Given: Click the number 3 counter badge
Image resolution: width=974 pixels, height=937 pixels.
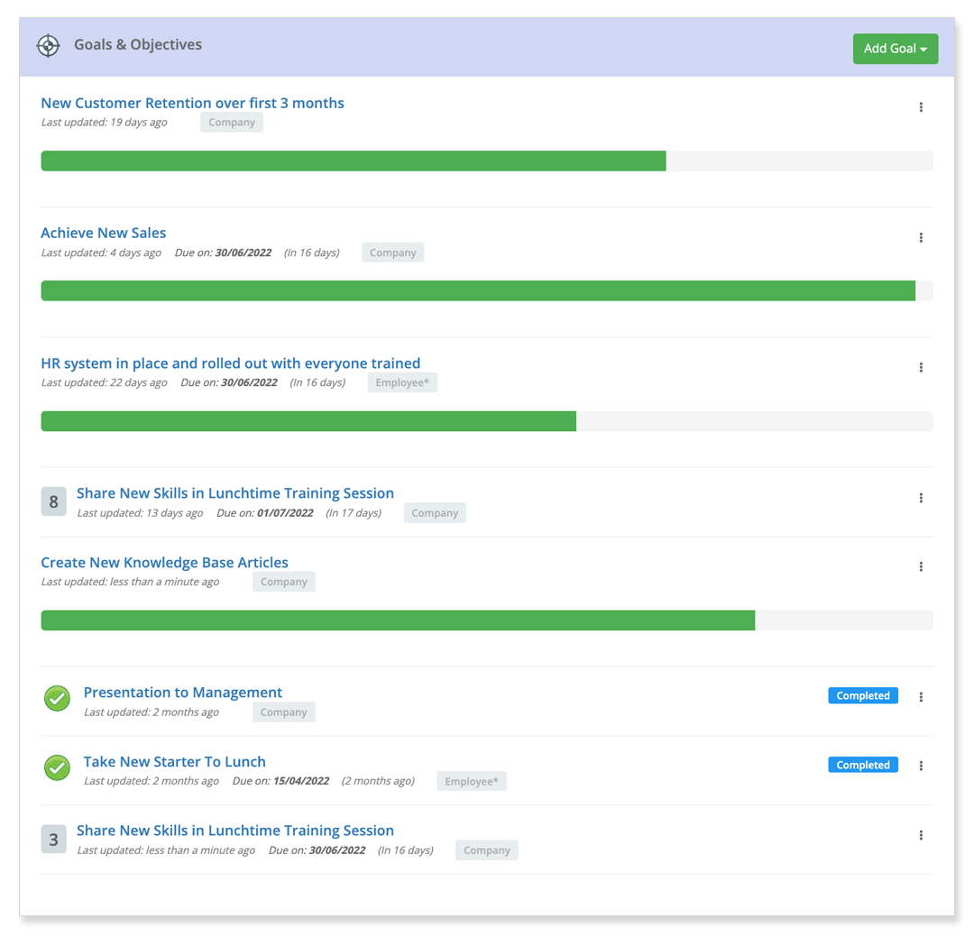Looking at the screenshot, I should [54, 840].
